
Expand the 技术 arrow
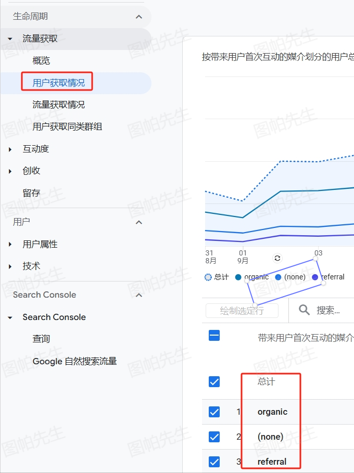pyautogui.click(x=10, y=266)
